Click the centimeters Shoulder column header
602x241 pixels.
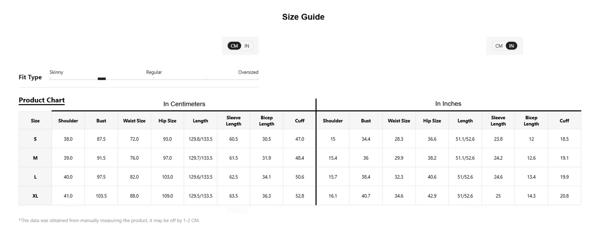click(68, 120)
